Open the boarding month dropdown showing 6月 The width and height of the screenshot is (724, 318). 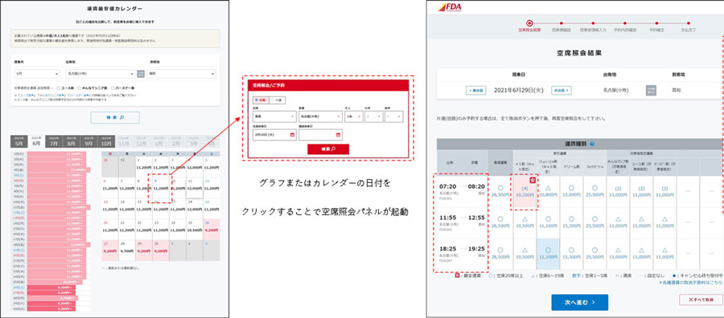(37, 74)
